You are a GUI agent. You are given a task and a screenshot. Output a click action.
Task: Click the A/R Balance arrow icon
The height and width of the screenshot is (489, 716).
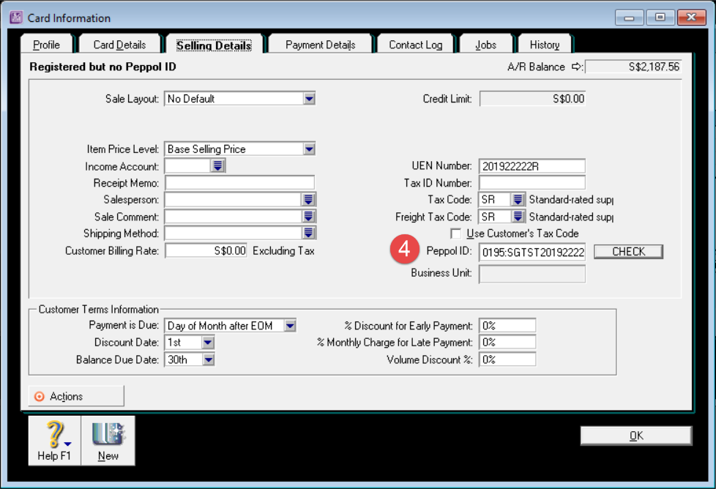tap(576, 67)
